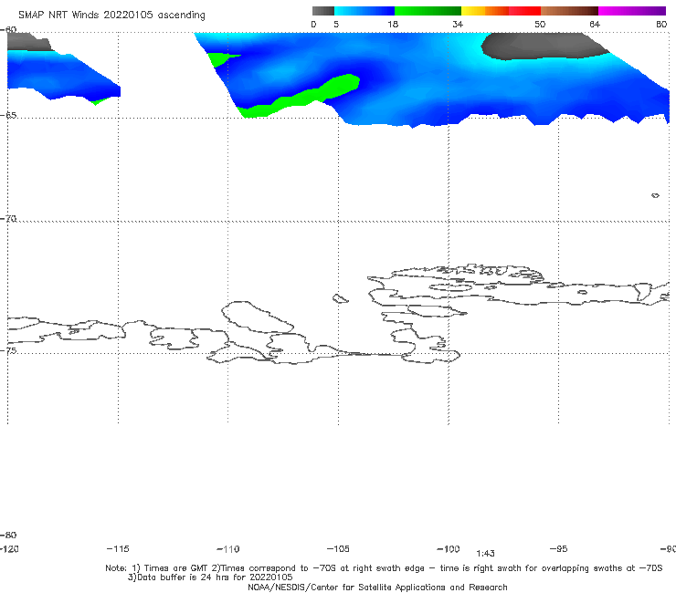
Task: Click the longitude label "-115"
Action: pyautogui.click(x=118, y=548)
